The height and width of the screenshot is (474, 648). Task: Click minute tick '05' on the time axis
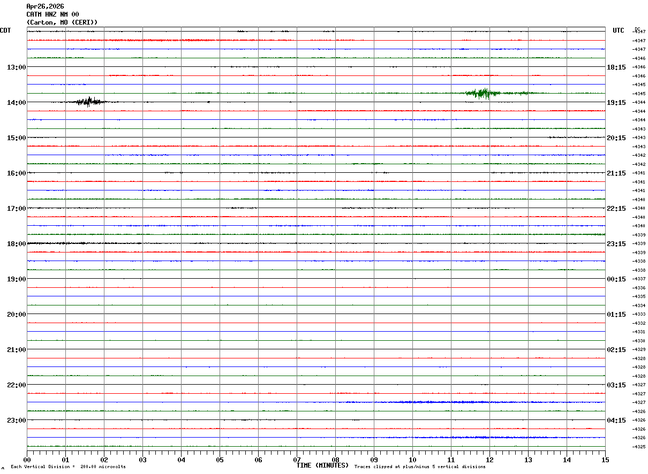220,460
